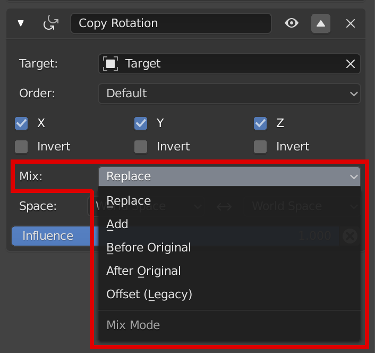Edit the Copy Rotation constraint name field

tap(171, 23)
